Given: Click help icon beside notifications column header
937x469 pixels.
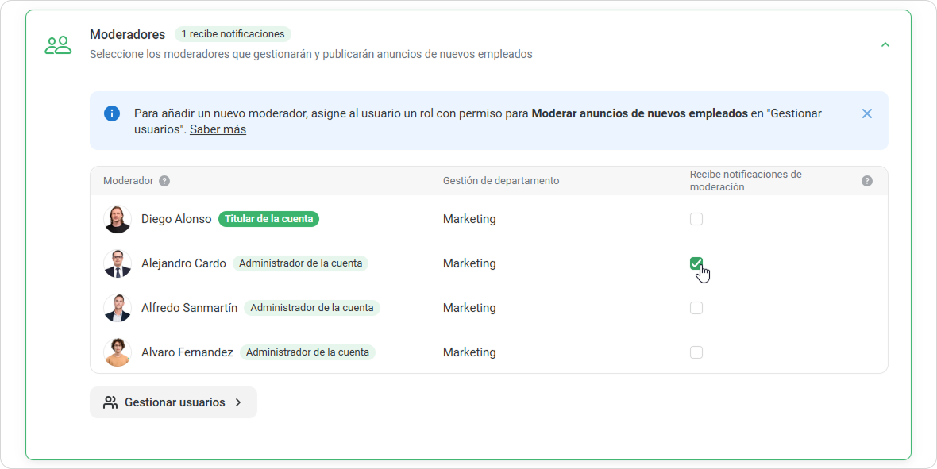Looking at the screenshot, I should 867,181.
